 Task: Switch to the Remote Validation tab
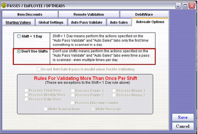point(89,14)
